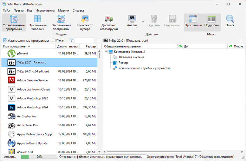The height and width of the screenshot is (161, 246).
Task: Open Отслеженные программы module
Action: [x=61, y=22]
